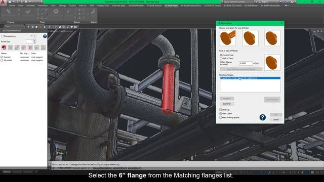Screen dimensions: 324x182
Task: Toggle the Current section checkbox
Action: point(2,57)
